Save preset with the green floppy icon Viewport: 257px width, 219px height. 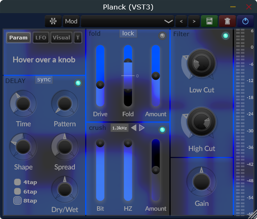tap(209, 21)
